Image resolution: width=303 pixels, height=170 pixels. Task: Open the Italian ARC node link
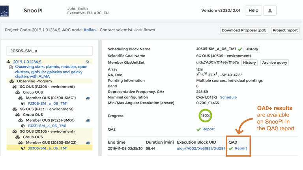[90, 30]
